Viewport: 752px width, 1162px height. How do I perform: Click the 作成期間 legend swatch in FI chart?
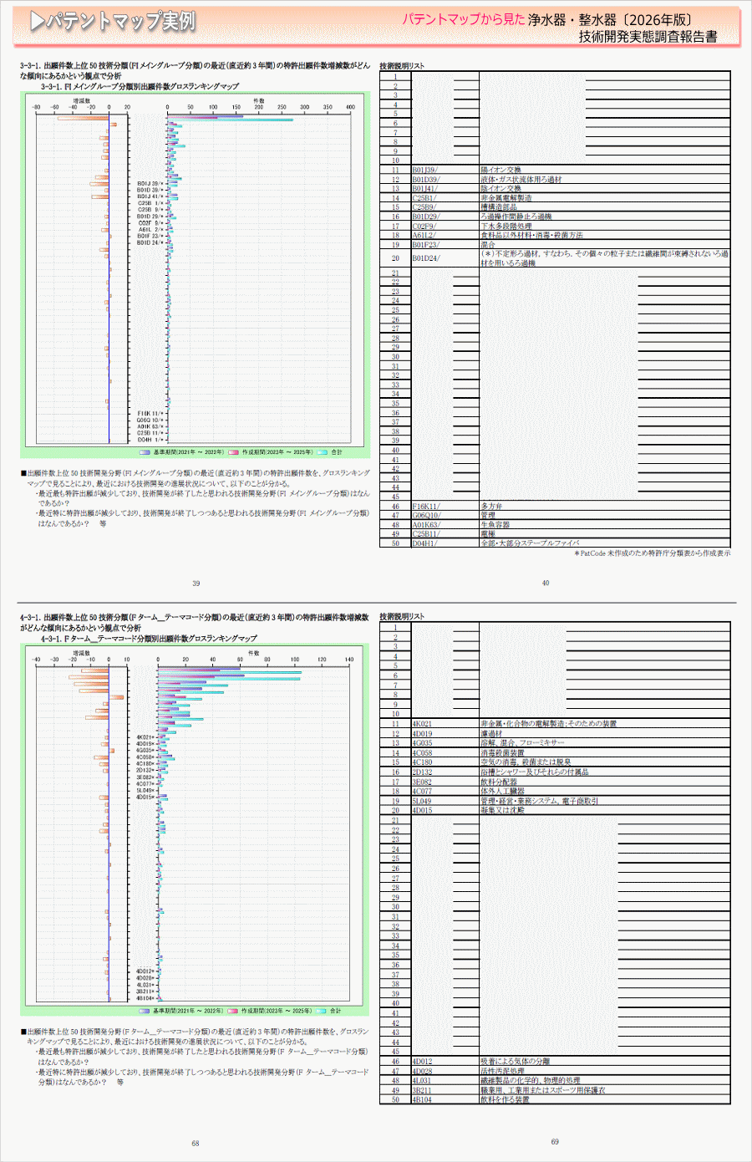(x=234, y=452)
